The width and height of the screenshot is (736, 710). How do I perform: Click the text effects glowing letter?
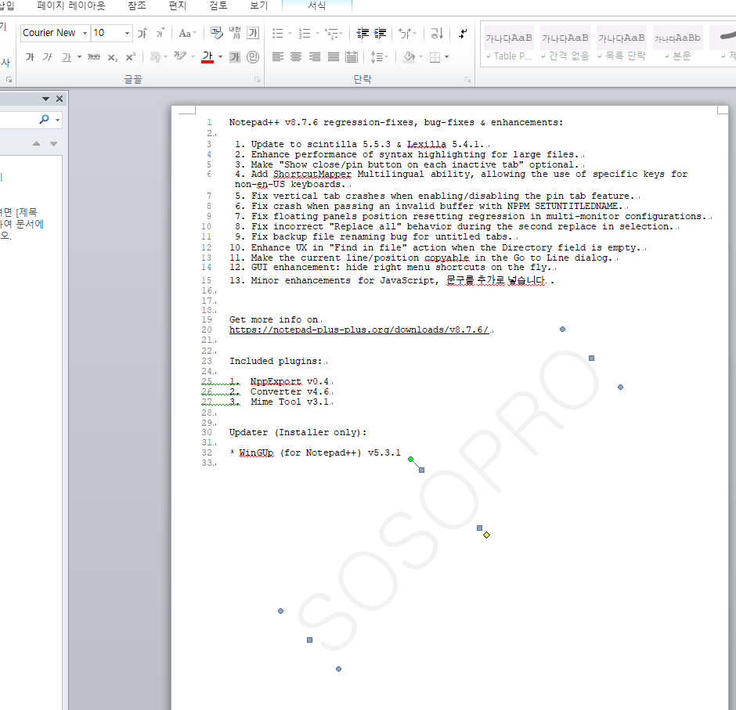tap(155, 57)
